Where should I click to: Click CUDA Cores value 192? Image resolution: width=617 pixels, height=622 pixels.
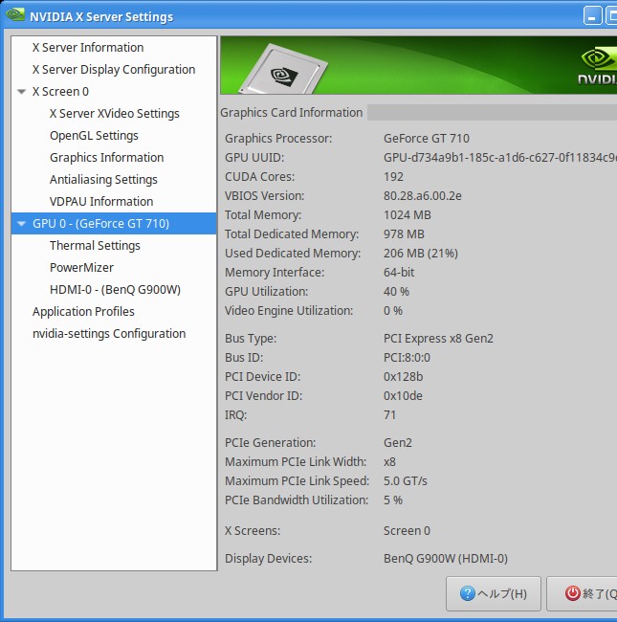click(393, 177)
